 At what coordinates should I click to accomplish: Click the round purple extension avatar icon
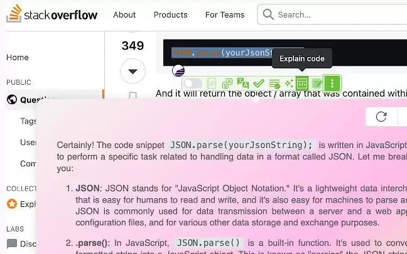point(178,70)
